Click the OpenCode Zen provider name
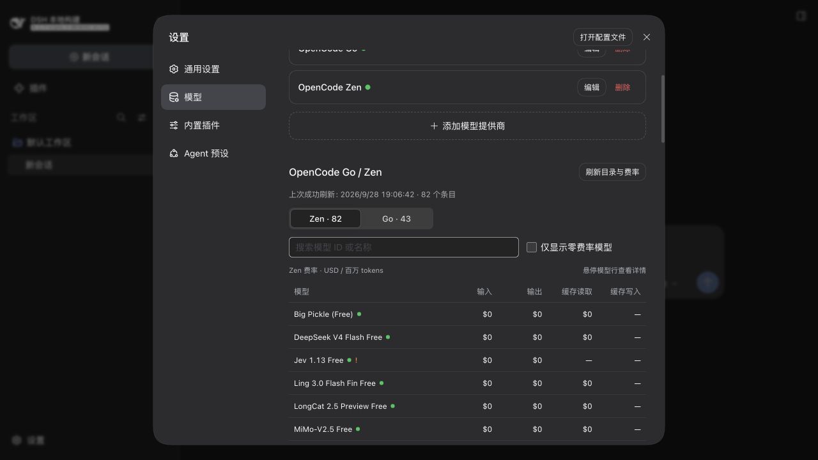Screen dimensions: 818x460 coord(330,87)
